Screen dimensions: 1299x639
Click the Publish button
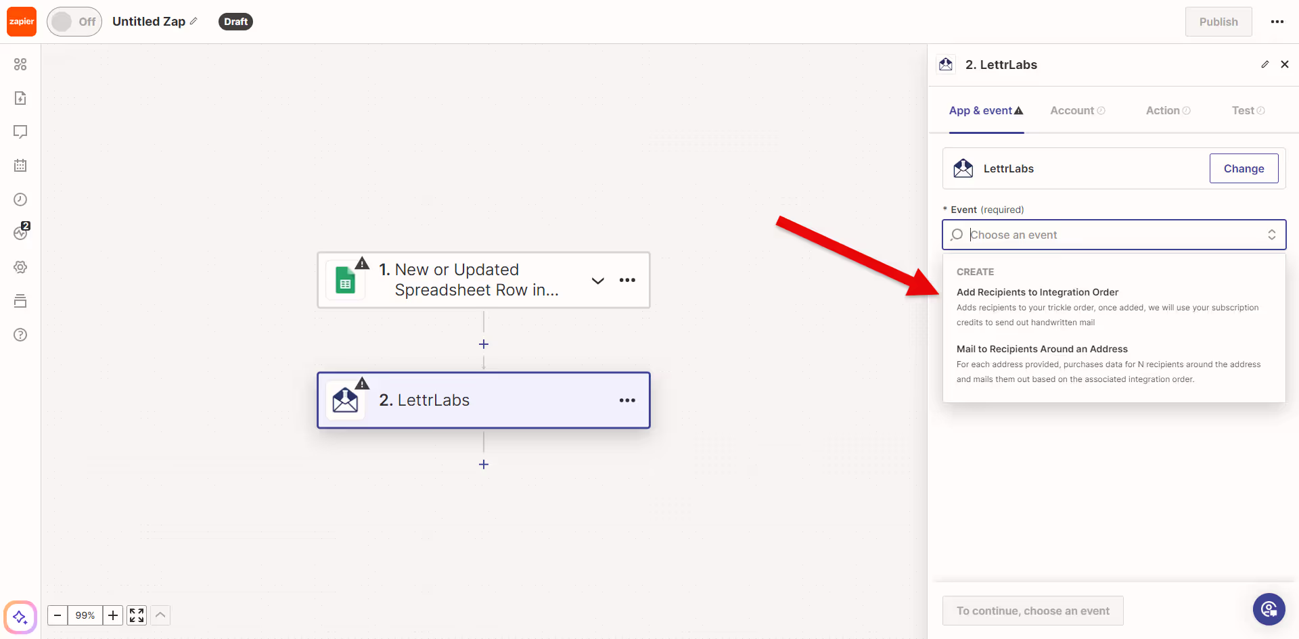point(1218,22)
